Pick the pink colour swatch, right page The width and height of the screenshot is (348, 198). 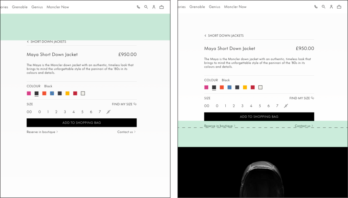(206, 87)
